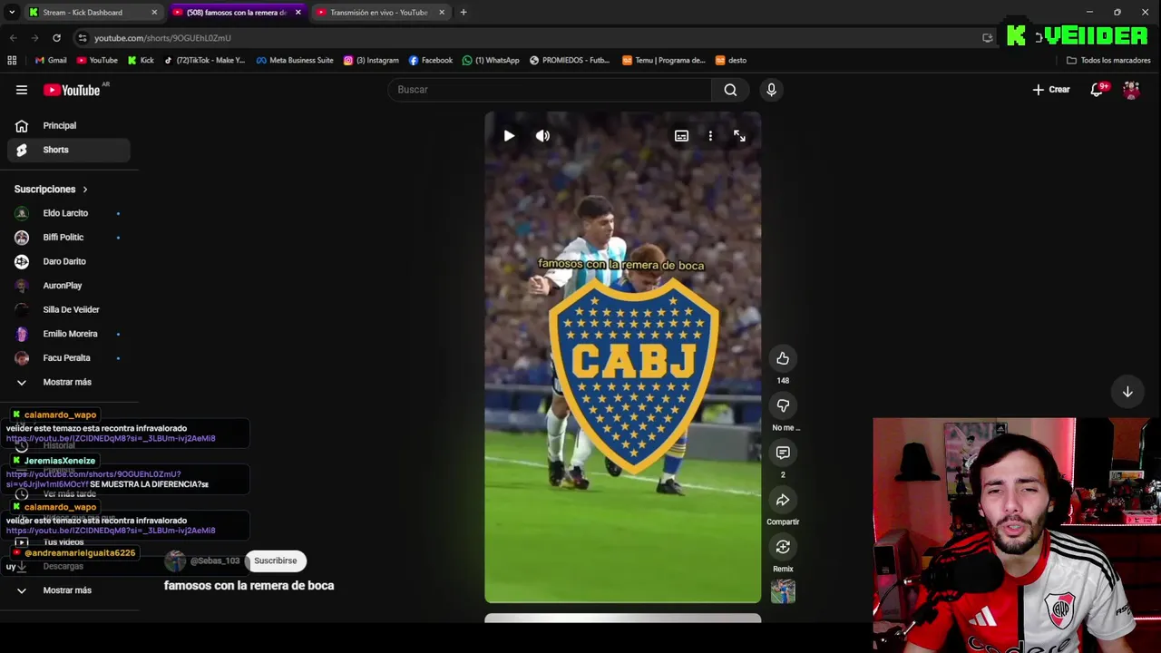1161x653 pixels.
Task: Open Todos los marcadores folder
Action: (x=1108, y=61)
